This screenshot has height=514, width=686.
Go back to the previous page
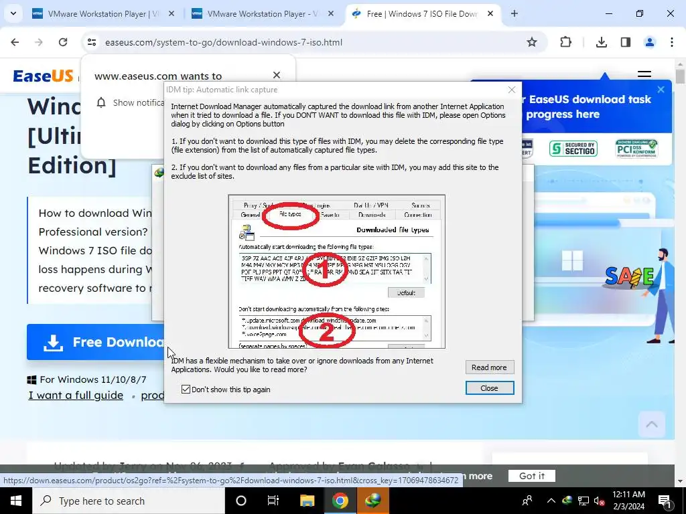point(15,42)
